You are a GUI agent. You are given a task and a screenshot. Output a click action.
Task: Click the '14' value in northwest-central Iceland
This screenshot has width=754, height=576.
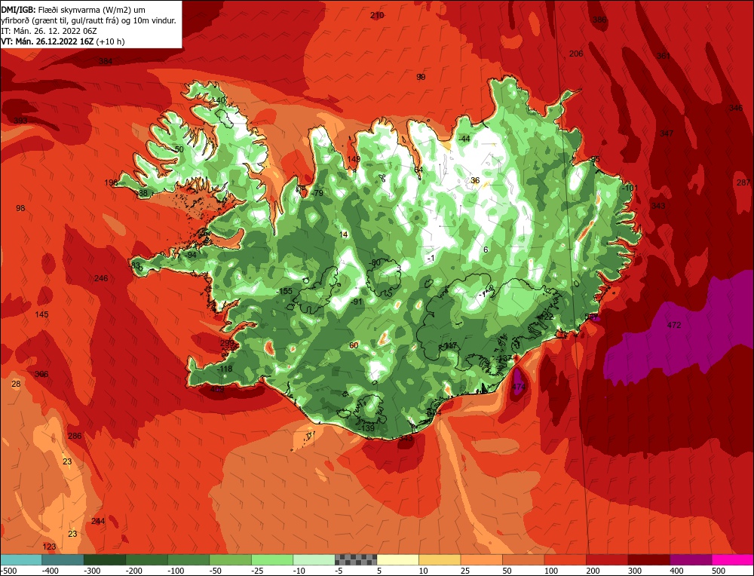[343, 234]
